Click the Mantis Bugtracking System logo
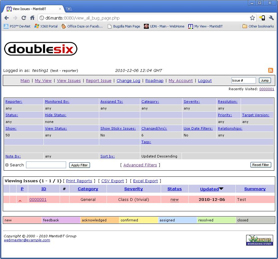 point(259,240)
